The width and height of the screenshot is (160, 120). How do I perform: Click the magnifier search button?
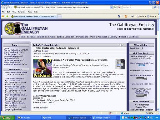pos(155,7)
